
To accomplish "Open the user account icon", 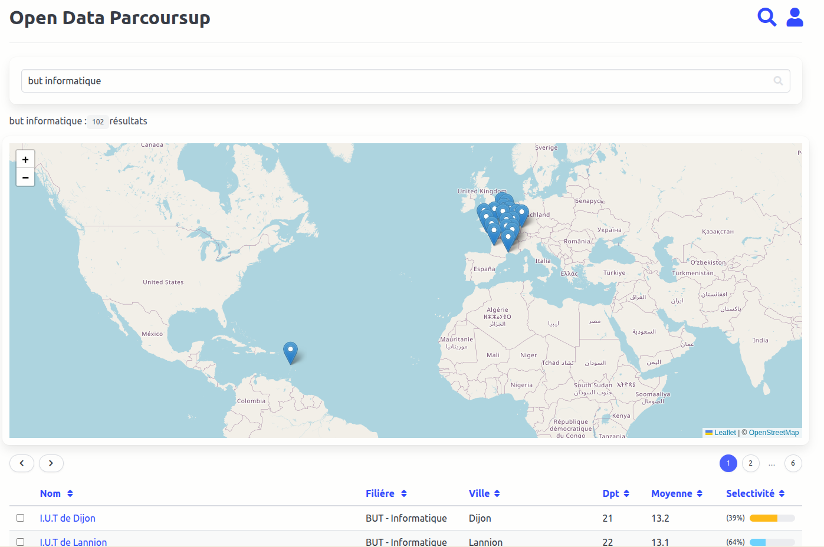I will pyautogui.click(x=795, y=17).
